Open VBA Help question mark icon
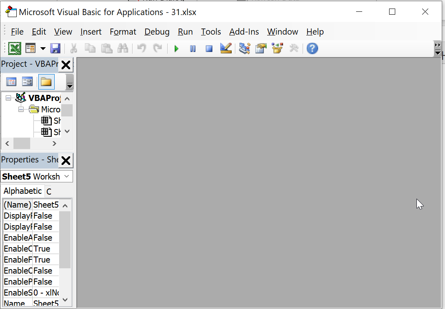The width and height of the screenshot is (445, 309). [x=312, y=48]
